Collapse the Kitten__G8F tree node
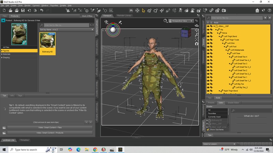 click(x=214, y=26)
